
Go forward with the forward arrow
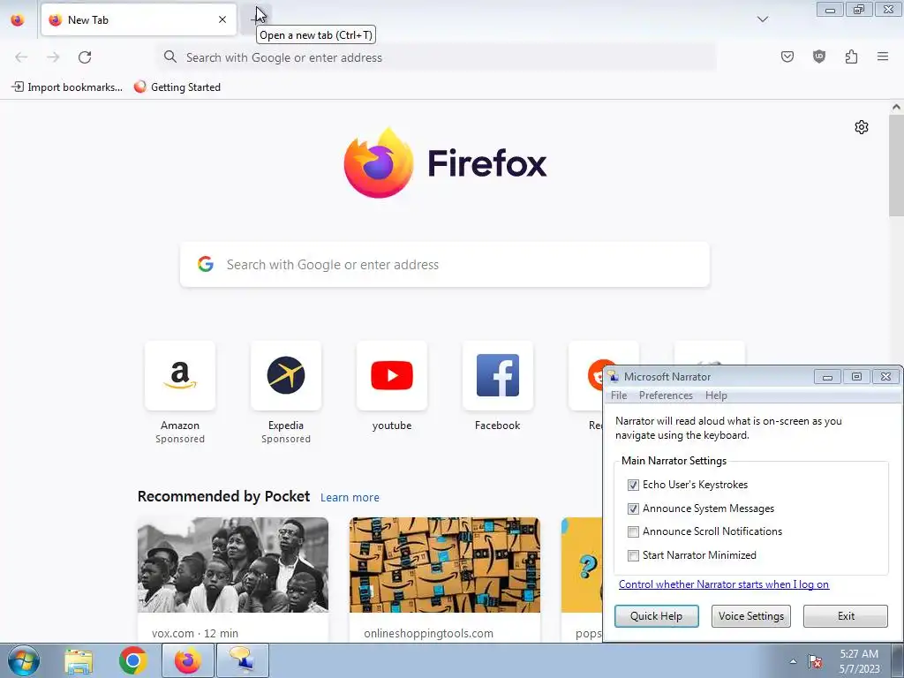(x=53, y=57)
